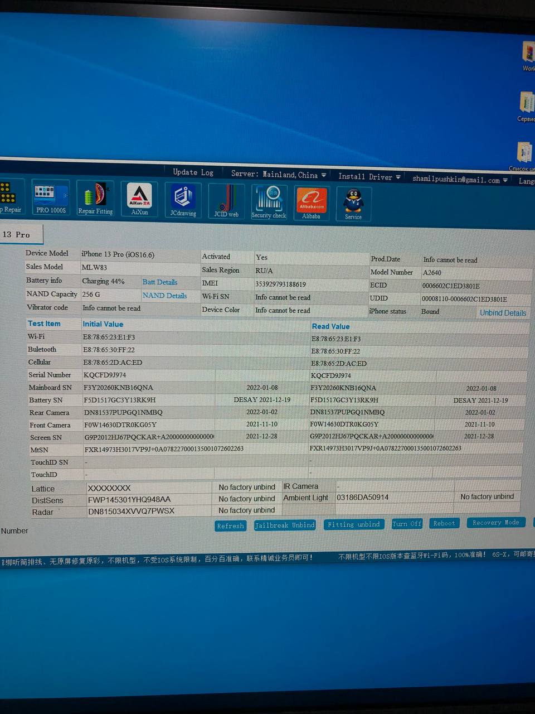Select the Read Value column header
This screenshot has height=714, width=535.
click(x=330, y=326)
